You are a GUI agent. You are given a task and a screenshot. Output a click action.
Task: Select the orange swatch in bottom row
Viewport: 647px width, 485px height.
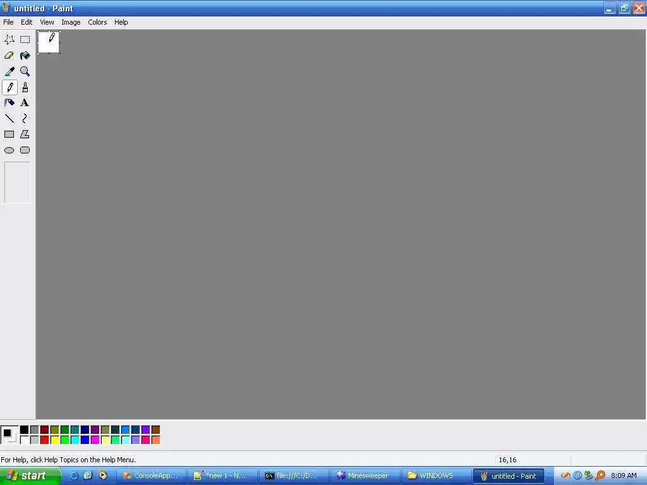pyautogui.click(x=156, y=440)
